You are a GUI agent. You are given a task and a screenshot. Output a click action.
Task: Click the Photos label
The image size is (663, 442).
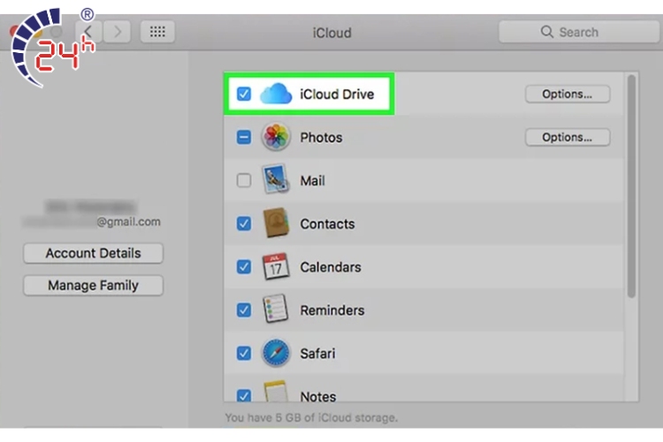click(321, 138)
